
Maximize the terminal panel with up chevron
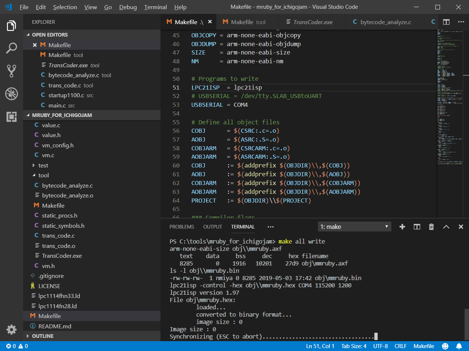[446, 227]
